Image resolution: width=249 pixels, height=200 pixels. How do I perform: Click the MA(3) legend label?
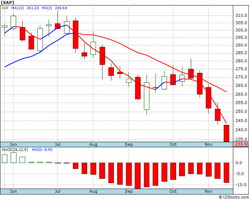(47, 8)
